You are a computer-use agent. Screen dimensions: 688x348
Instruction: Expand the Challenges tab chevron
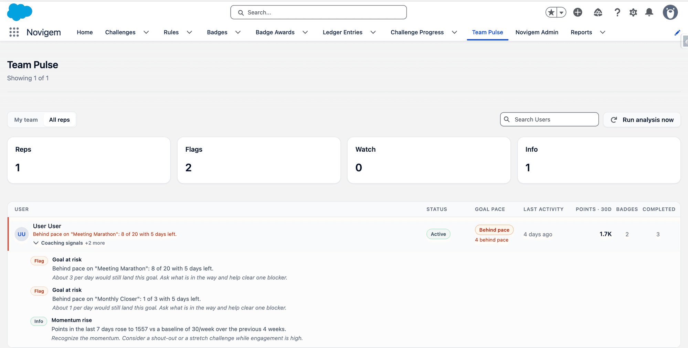coord(146,32)
